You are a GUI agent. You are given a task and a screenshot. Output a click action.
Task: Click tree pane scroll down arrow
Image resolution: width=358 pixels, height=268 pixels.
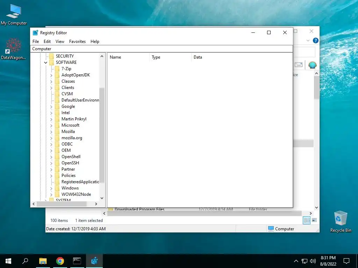pyautogui.click(x=102, y=198)
